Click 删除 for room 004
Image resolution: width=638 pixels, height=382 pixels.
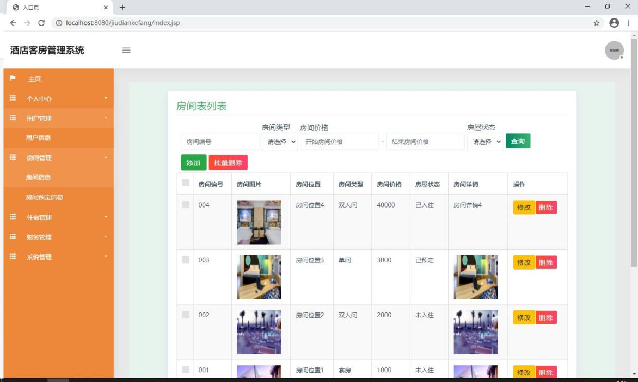[x=546, y=208]
